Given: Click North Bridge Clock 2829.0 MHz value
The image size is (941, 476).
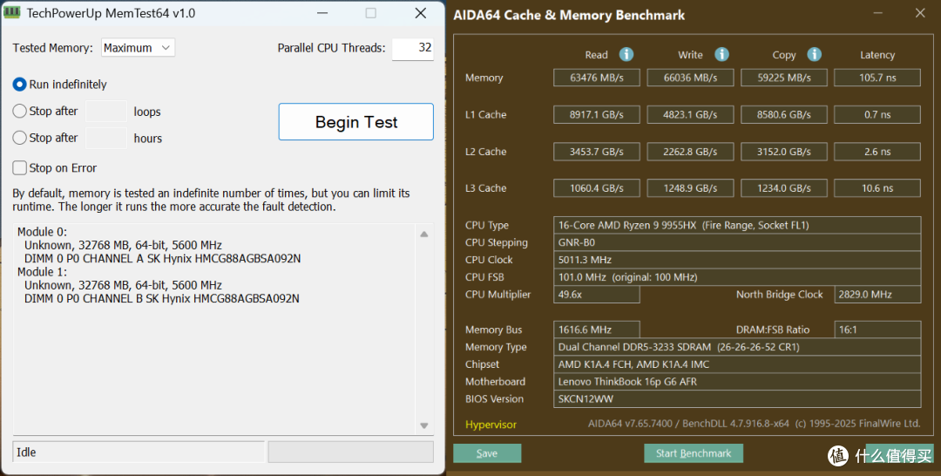Looking at the screenshot, I should coord(877,295).
